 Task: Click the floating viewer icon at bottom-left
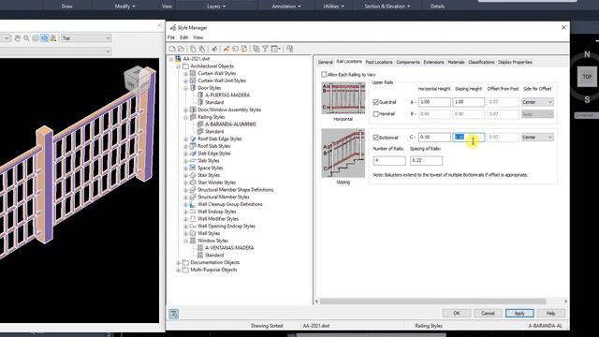[x=173, y=314]
